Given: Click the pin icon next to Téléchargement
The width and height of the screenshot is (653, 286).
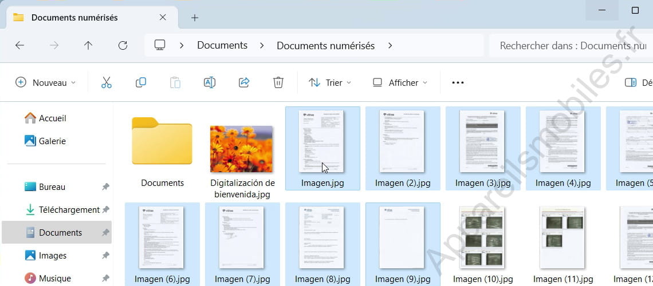Looking at the screenshot, I should coord(106,209).
